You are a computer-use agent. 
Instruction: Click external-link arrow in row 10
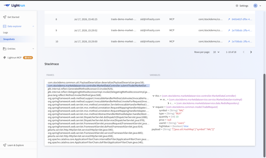(x=229, y=41)
